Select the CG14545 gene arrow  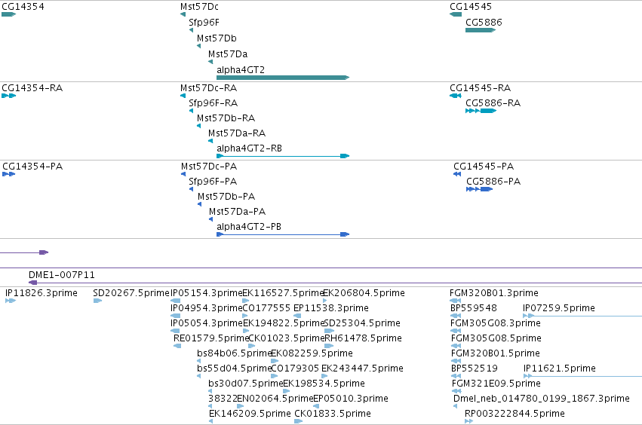(x=456, y=14)
